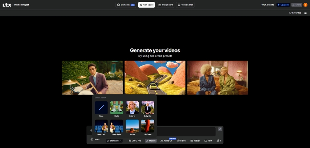Image resolution: width=310 pixels, height=148 pixels.
Task: Open the grid view icon beside Favorites
Action: pos(305,13)
